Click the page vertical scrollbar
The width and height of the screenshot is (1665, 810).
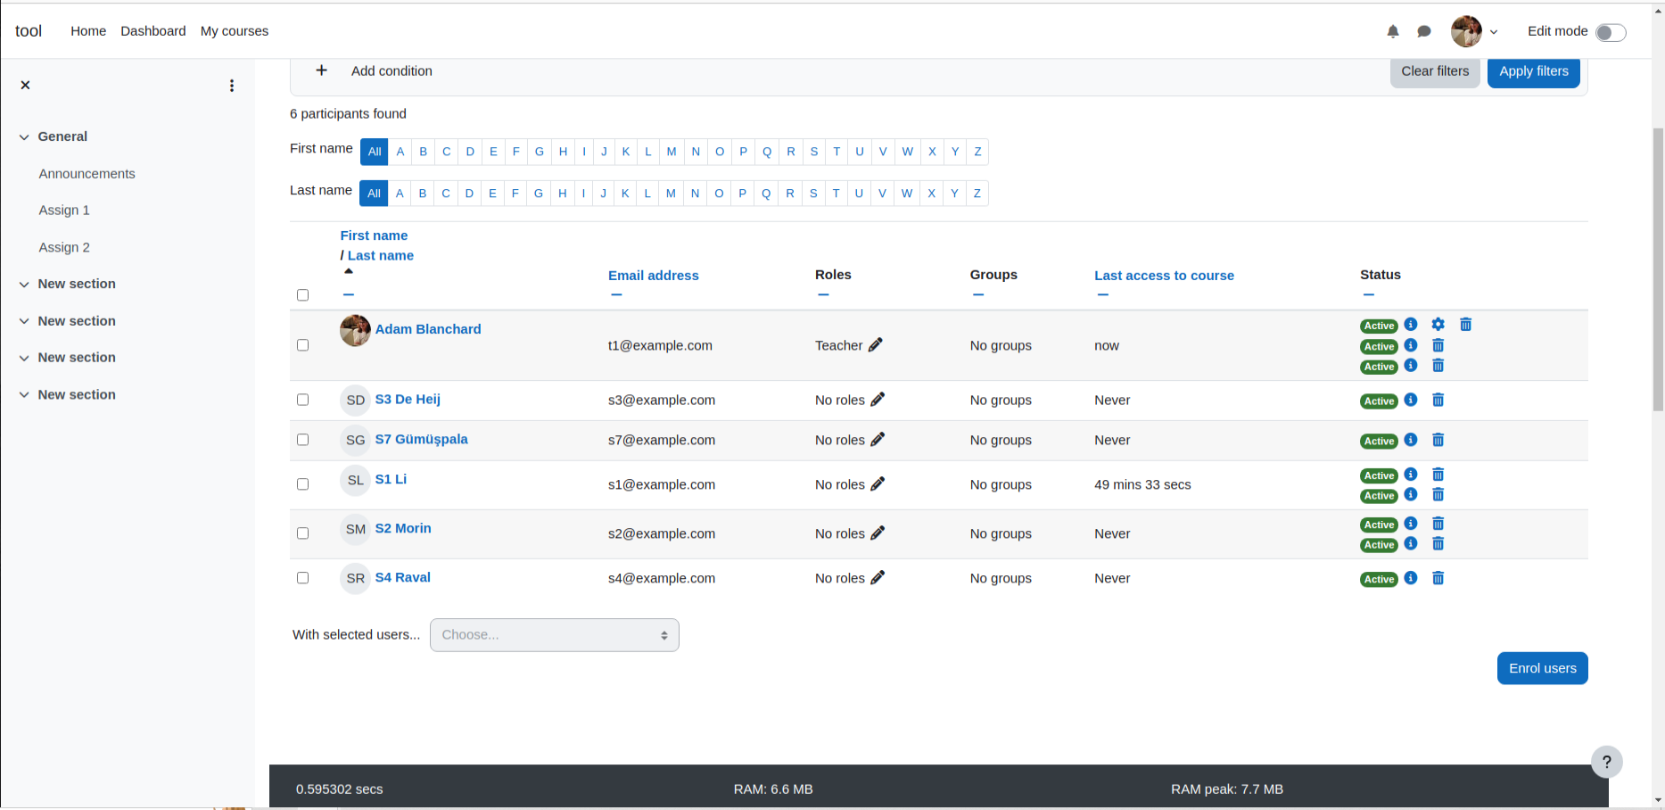[1658, 269]
